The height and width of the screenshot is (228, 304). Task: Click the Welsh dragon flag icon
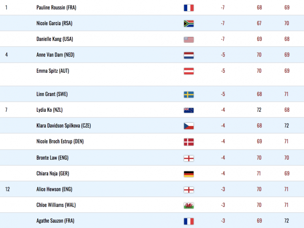189,205
